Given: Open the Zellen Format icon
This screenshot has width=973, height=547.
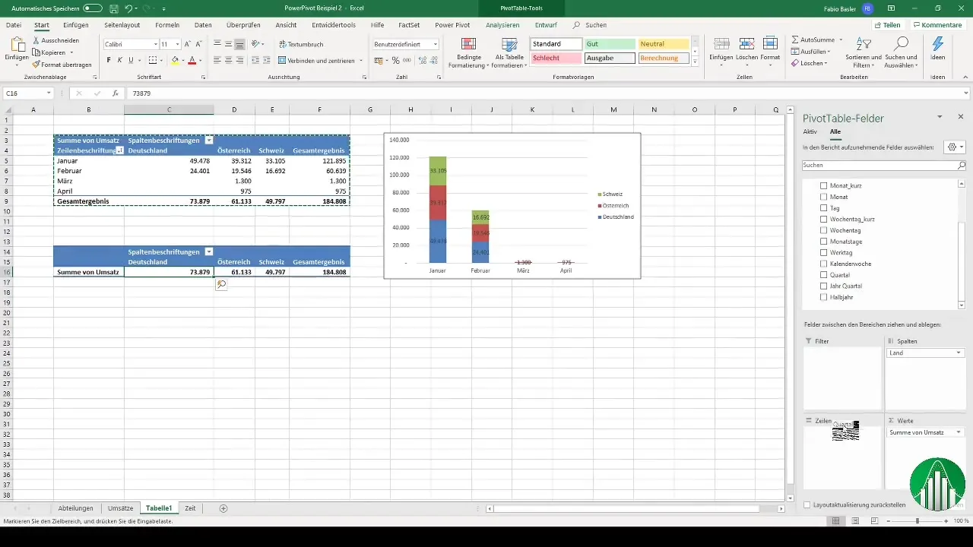Looking at the screenshot, I should 770,44.
